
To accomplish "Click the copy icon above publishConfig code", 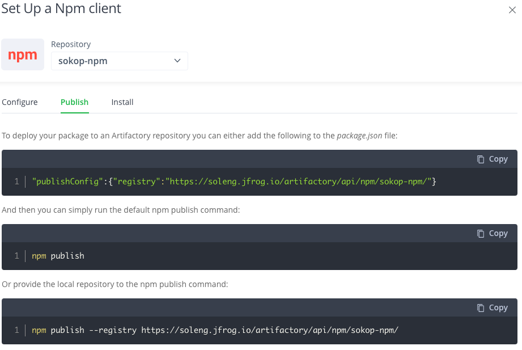I will tap(481, 159).
